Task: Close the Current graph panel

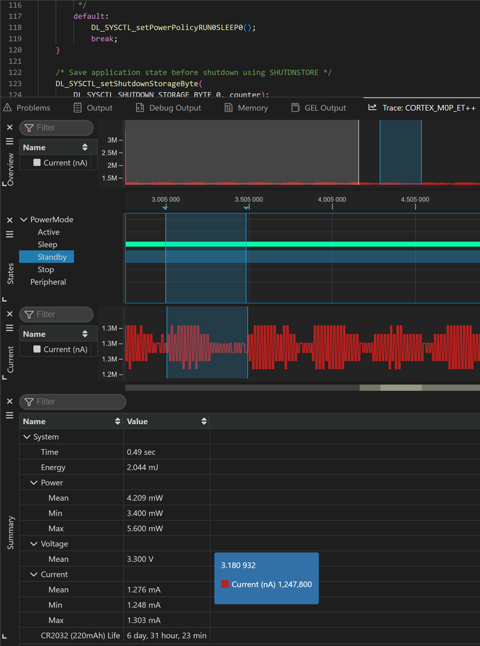Action: point(10,314)
